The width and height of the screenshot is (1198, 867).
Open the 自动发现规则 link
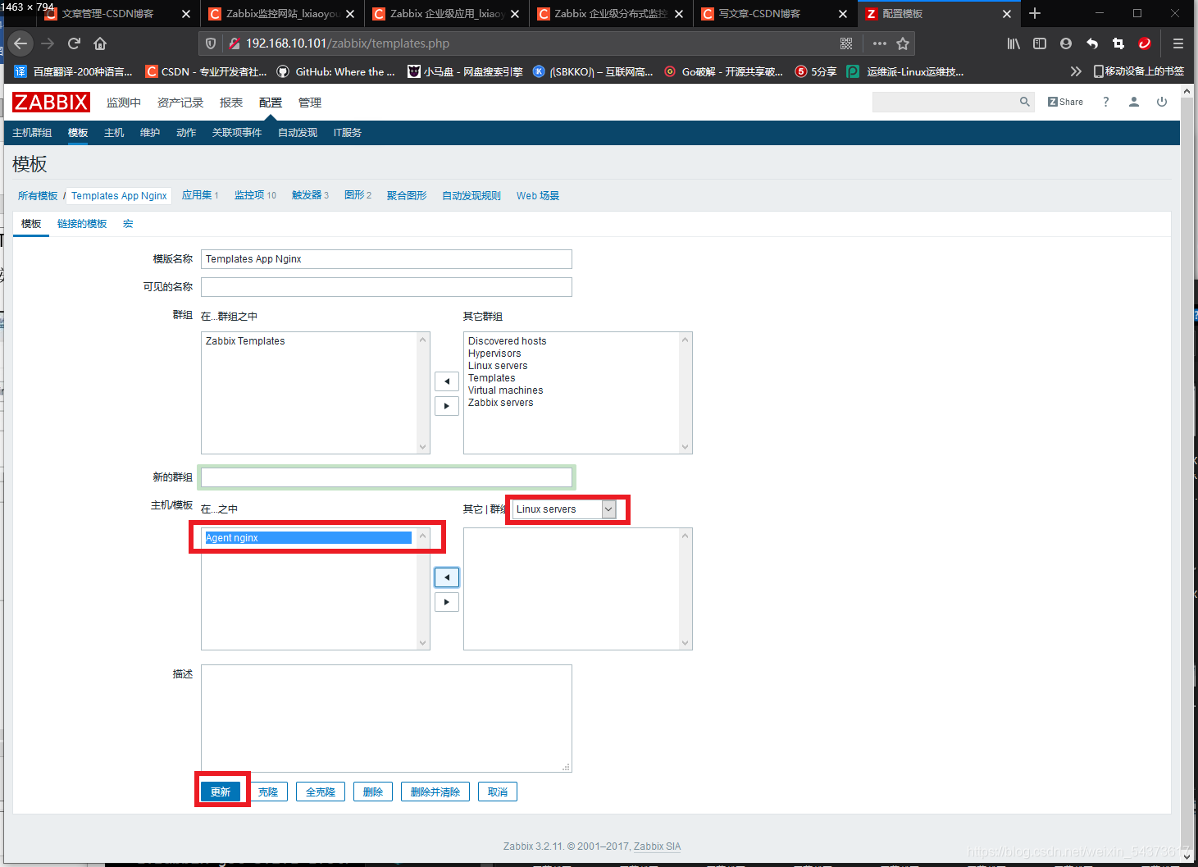pyautogui.click(x=471, y=196)
